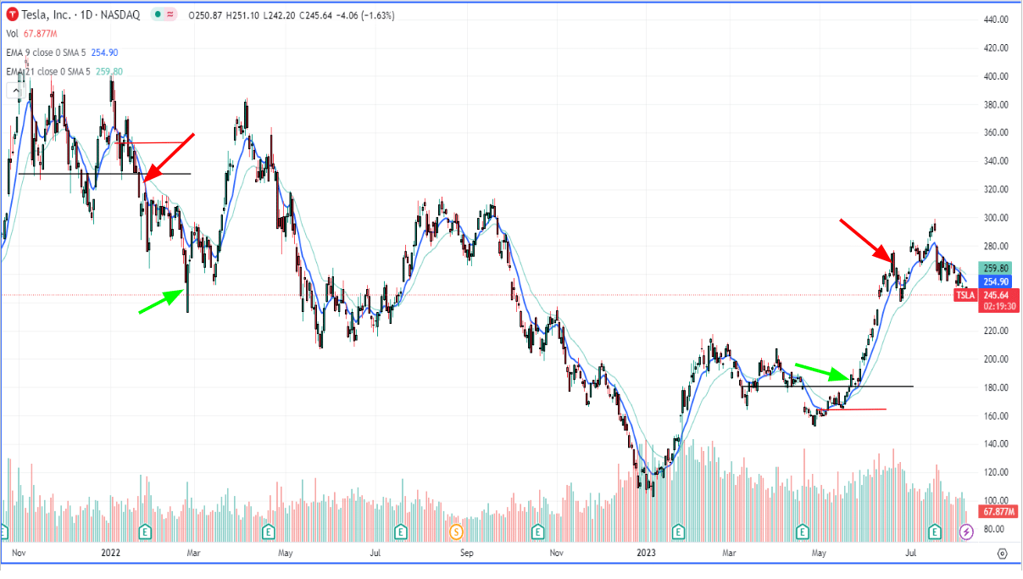Click the July 2022 earnings marker

pyautogui.click(x=401, y=532)
